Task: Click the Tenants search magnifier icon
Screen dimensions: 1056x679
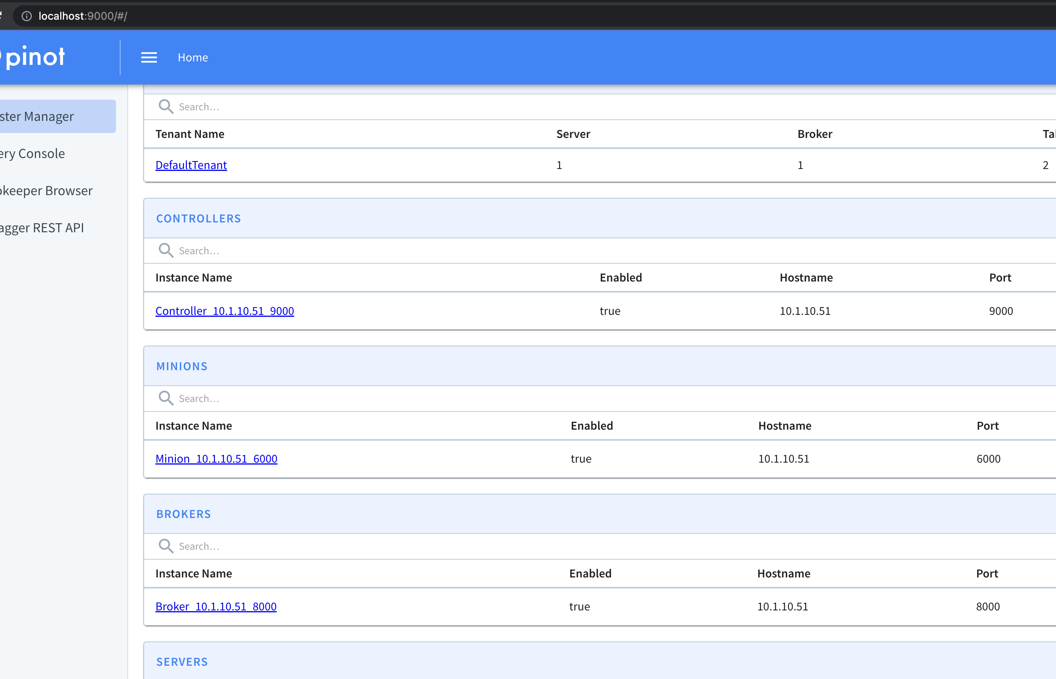Action: [166, 107]
